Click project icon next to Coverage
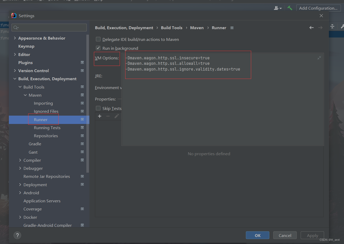Viewport: 344px width, 244px height. 82,209
